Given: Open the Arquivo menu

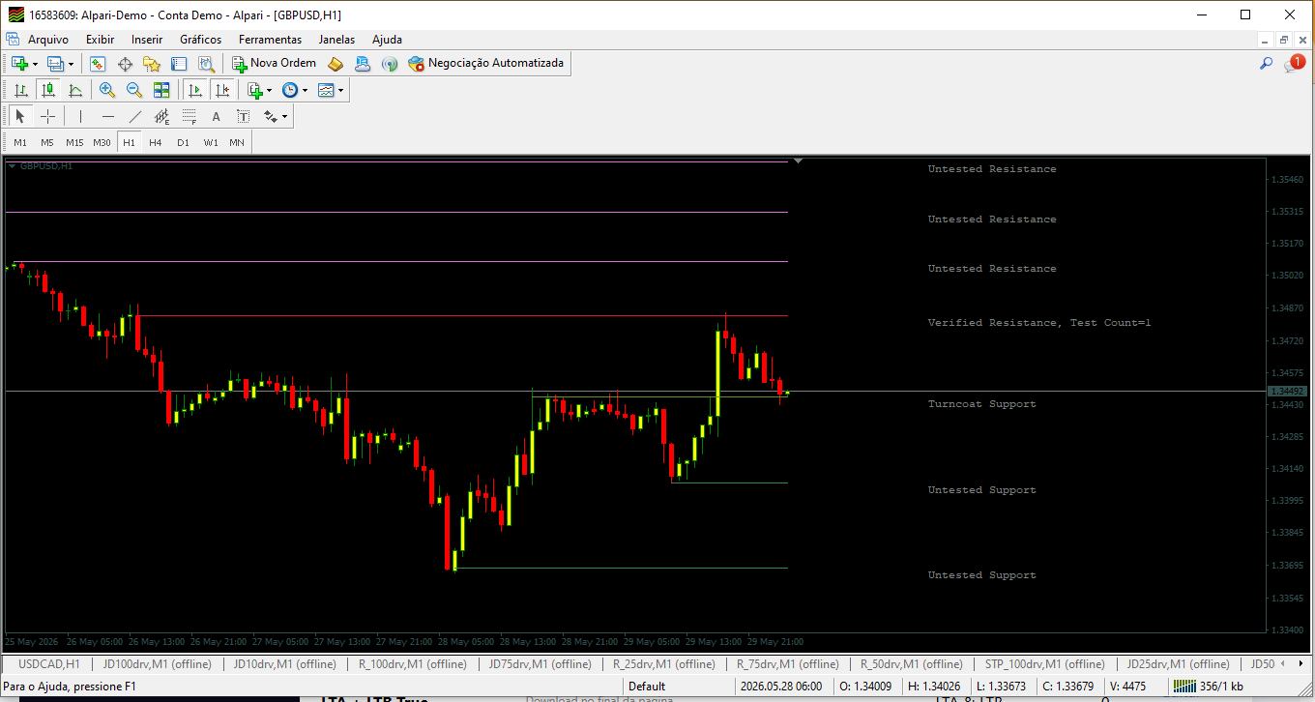Looking at the screenshot, I should click(48, 40).
